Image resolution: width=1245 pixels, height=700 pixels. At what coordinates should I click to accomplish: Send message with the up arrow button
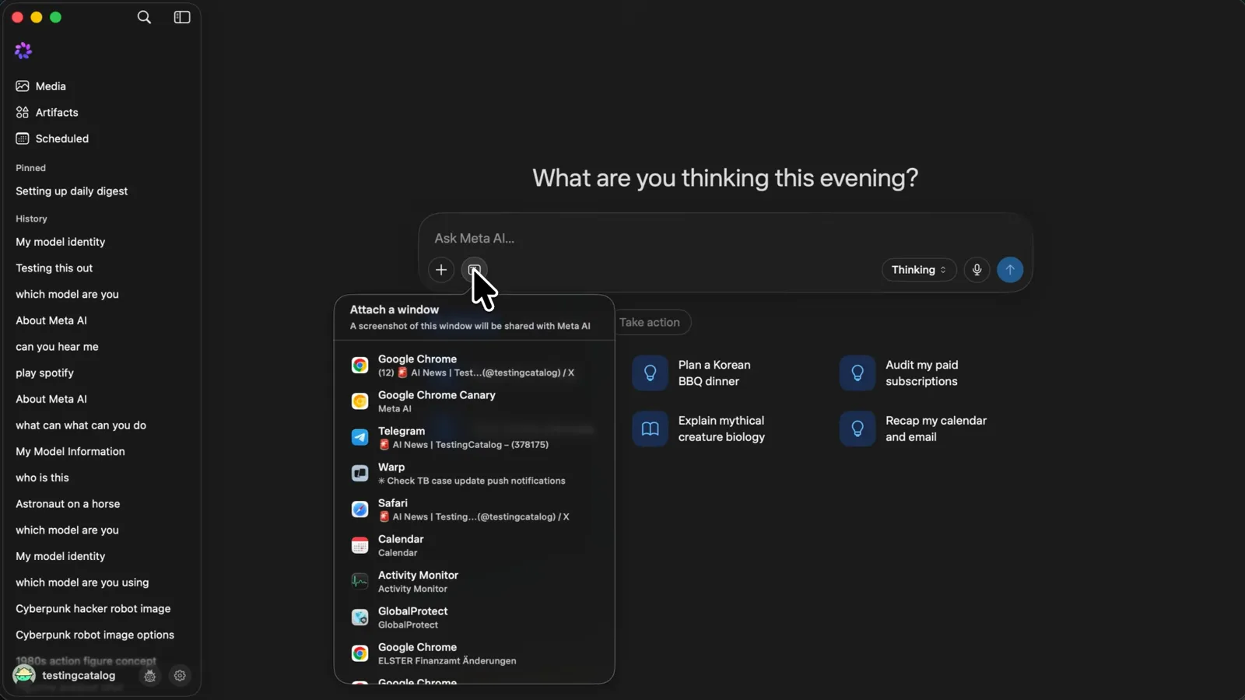click(x=1010, y=270)
